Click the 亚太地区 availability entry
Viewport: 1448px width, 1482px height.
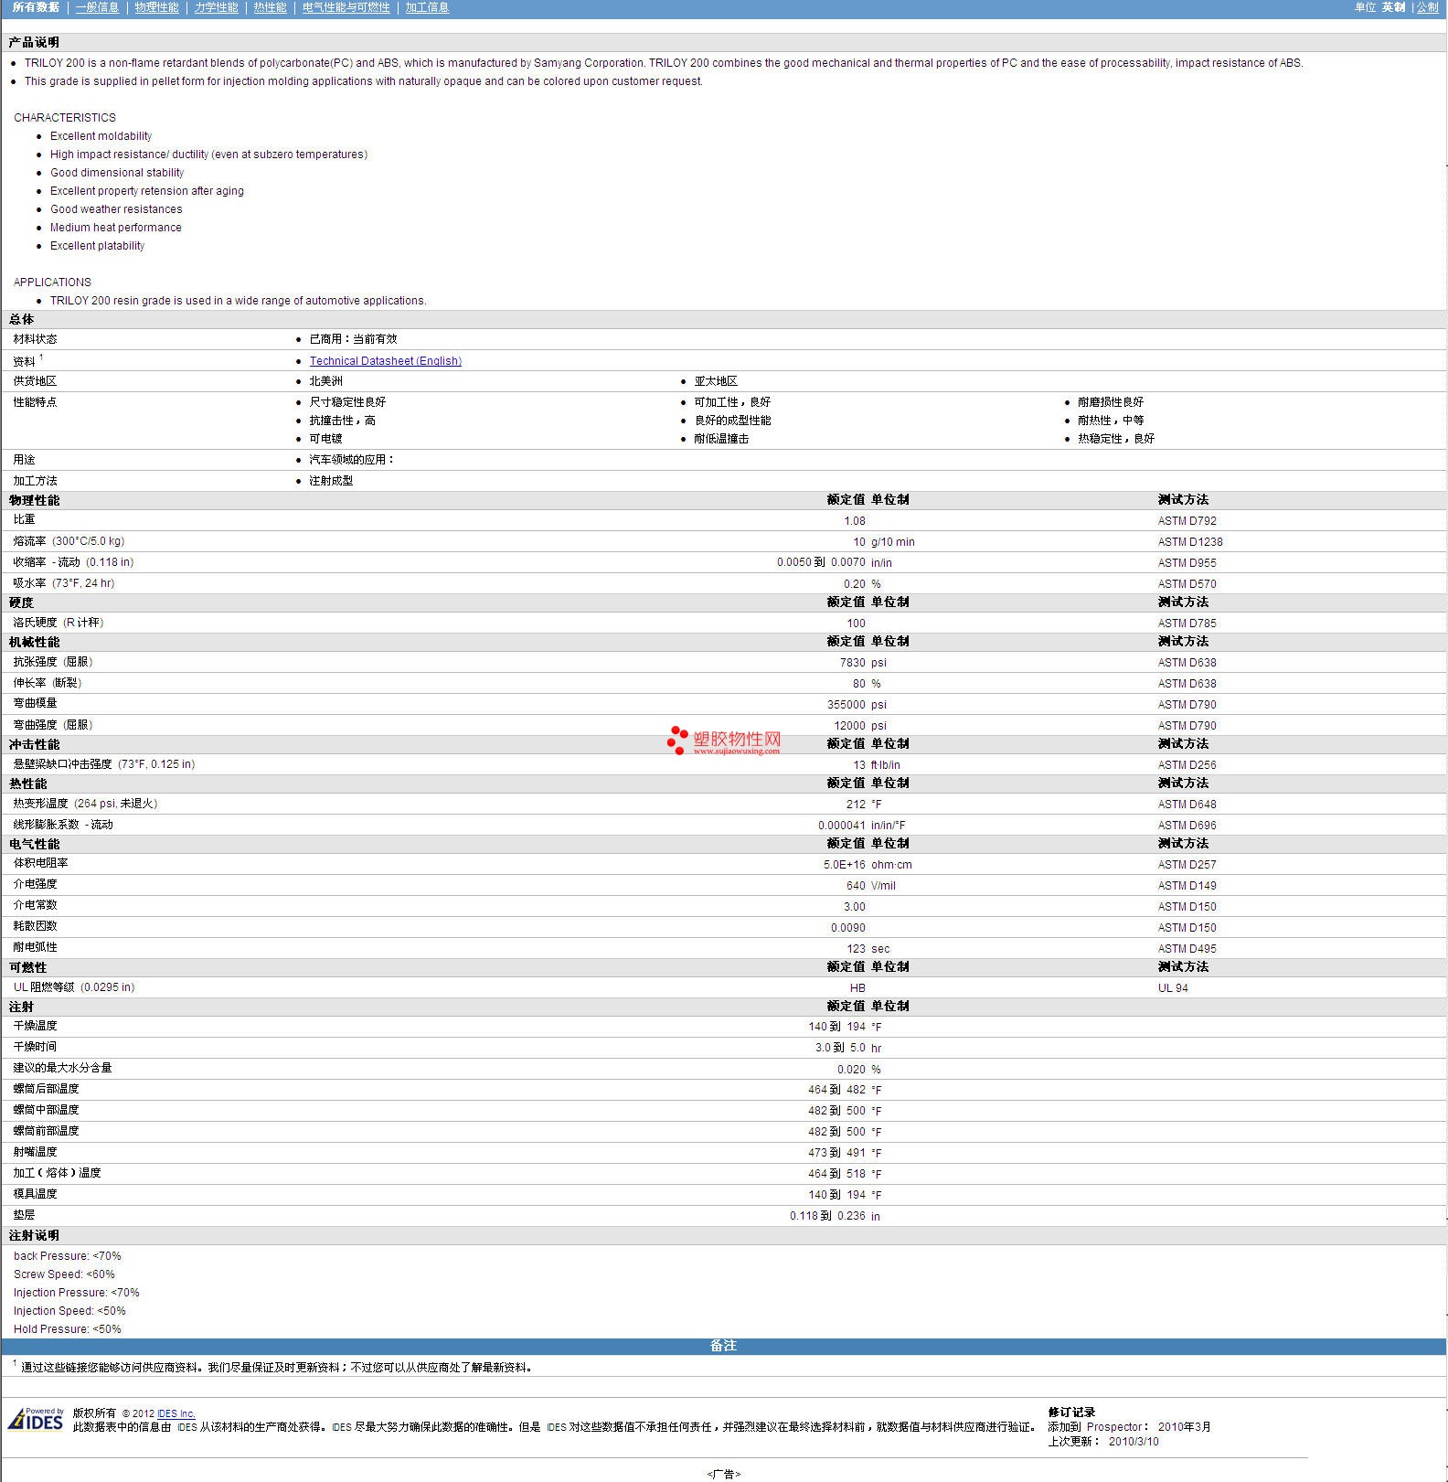[715, 381]
